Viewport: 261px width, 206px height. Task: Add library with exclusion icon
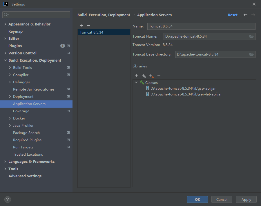[151, 76]
